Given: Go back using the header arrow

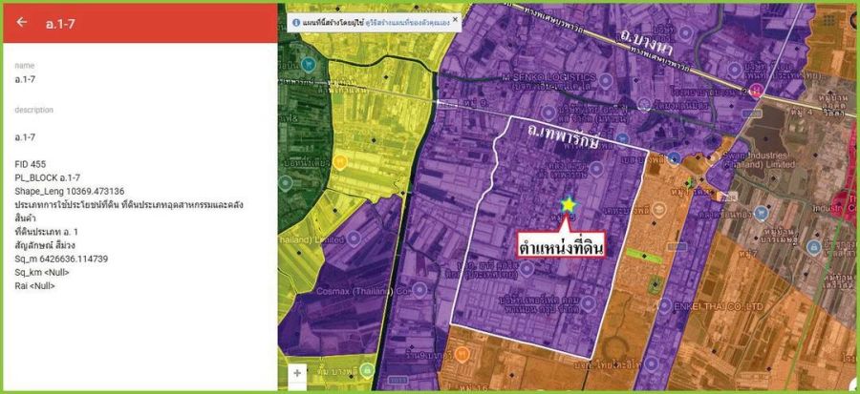Looking at the screenshot, I should [x=21, y=22].
